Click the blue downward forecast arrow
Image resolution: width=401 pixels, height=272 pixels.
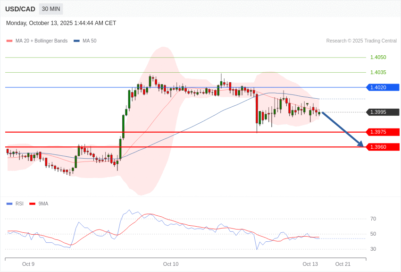(x=343, y=129)
